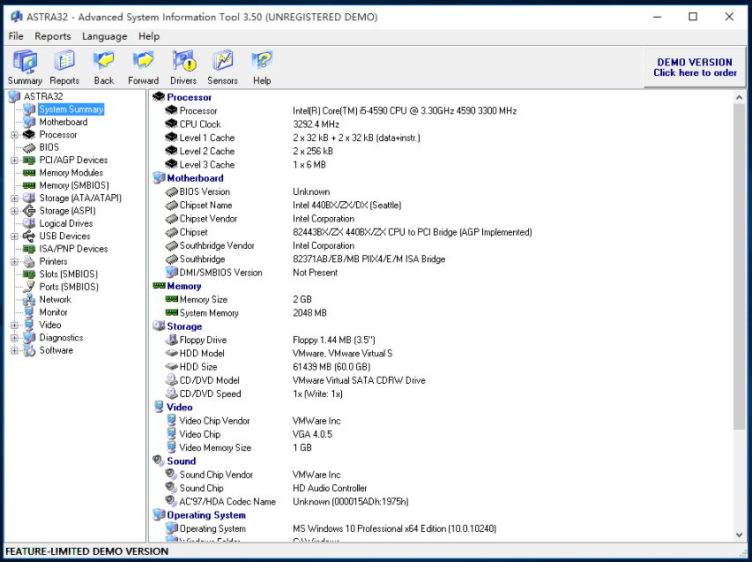752x562 pixels.
Task: Open the File menu
Action: click(16, 36)
